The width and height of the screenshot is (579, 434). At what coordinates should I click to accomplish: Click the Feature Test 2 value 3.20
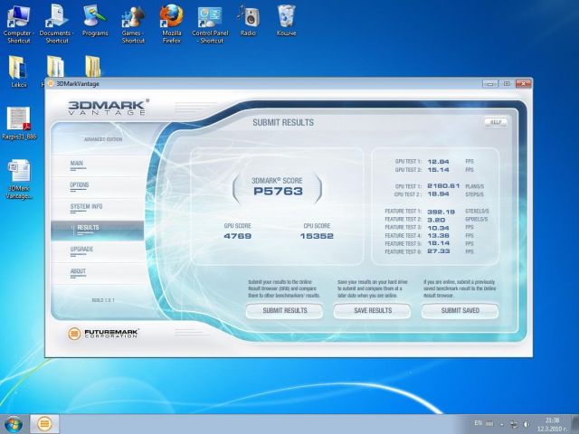(x=436, y=220)
